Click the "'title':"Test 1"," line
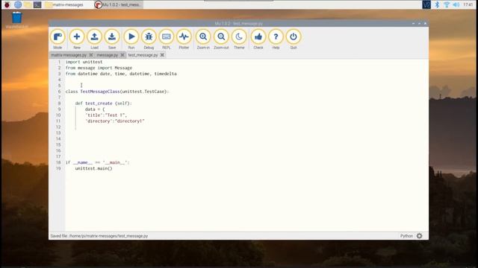Image resolution: width=478 pixels, height=268 pixels. 106,115
